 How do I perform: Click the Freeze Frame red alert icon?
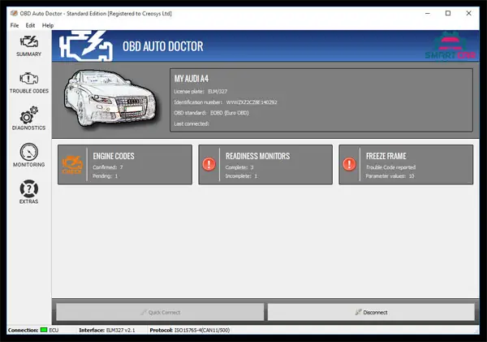coord(350,164)
